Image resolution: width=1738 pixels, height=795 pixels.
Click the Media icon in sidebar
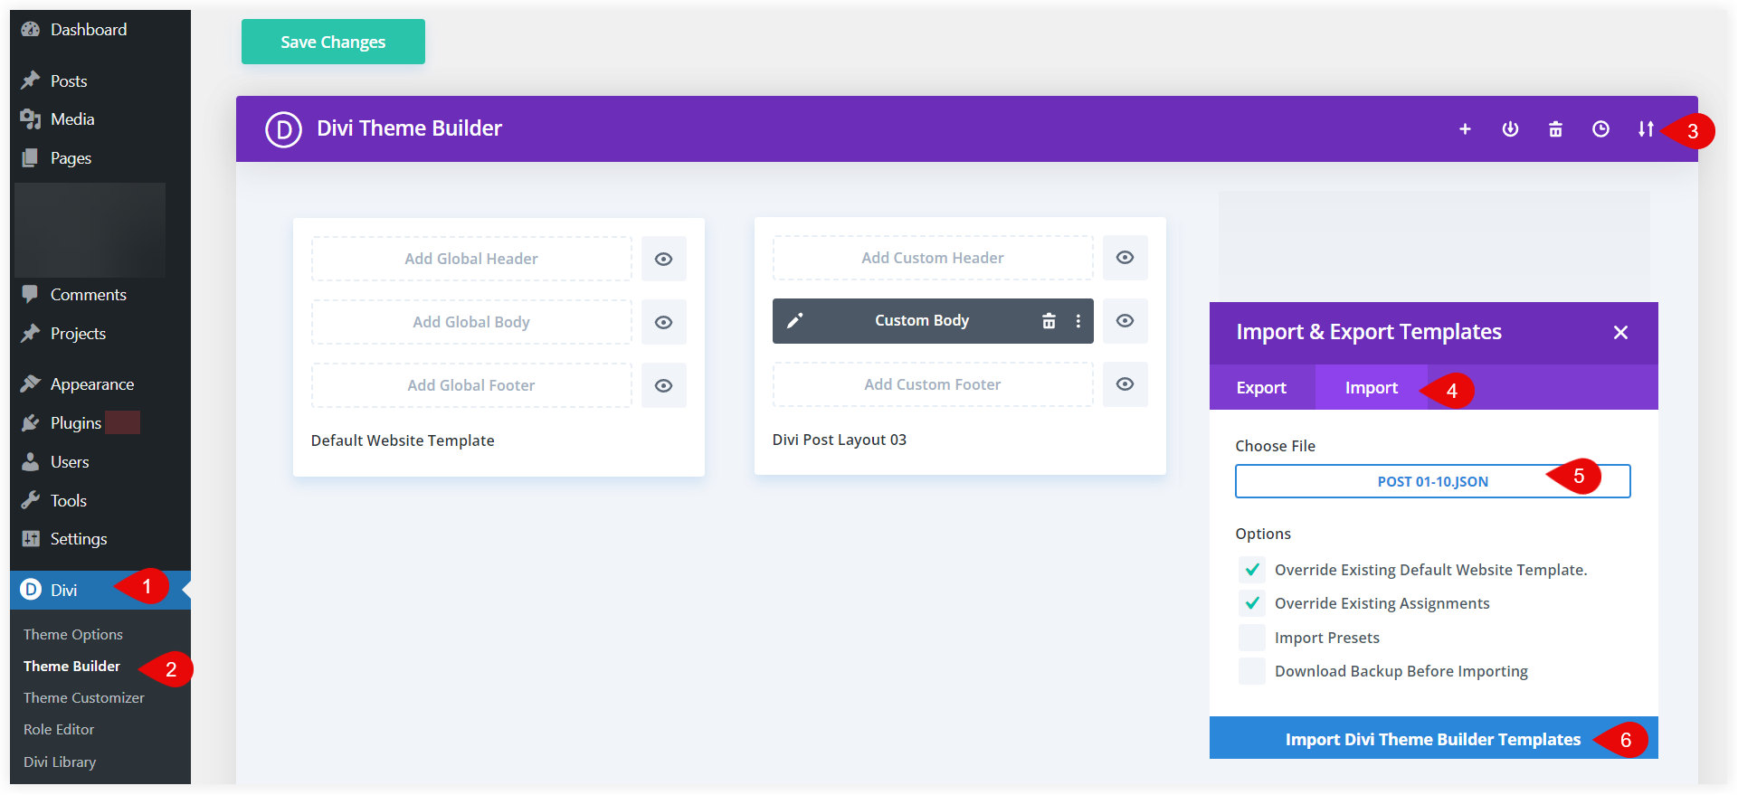point(31,118)
